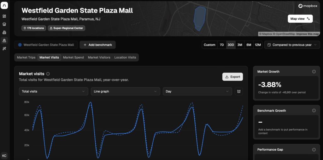Image resolution: width=323 pixels, height=160 pixels.
Task: Switch to Location Visits tab
Action: pos(125,57)
